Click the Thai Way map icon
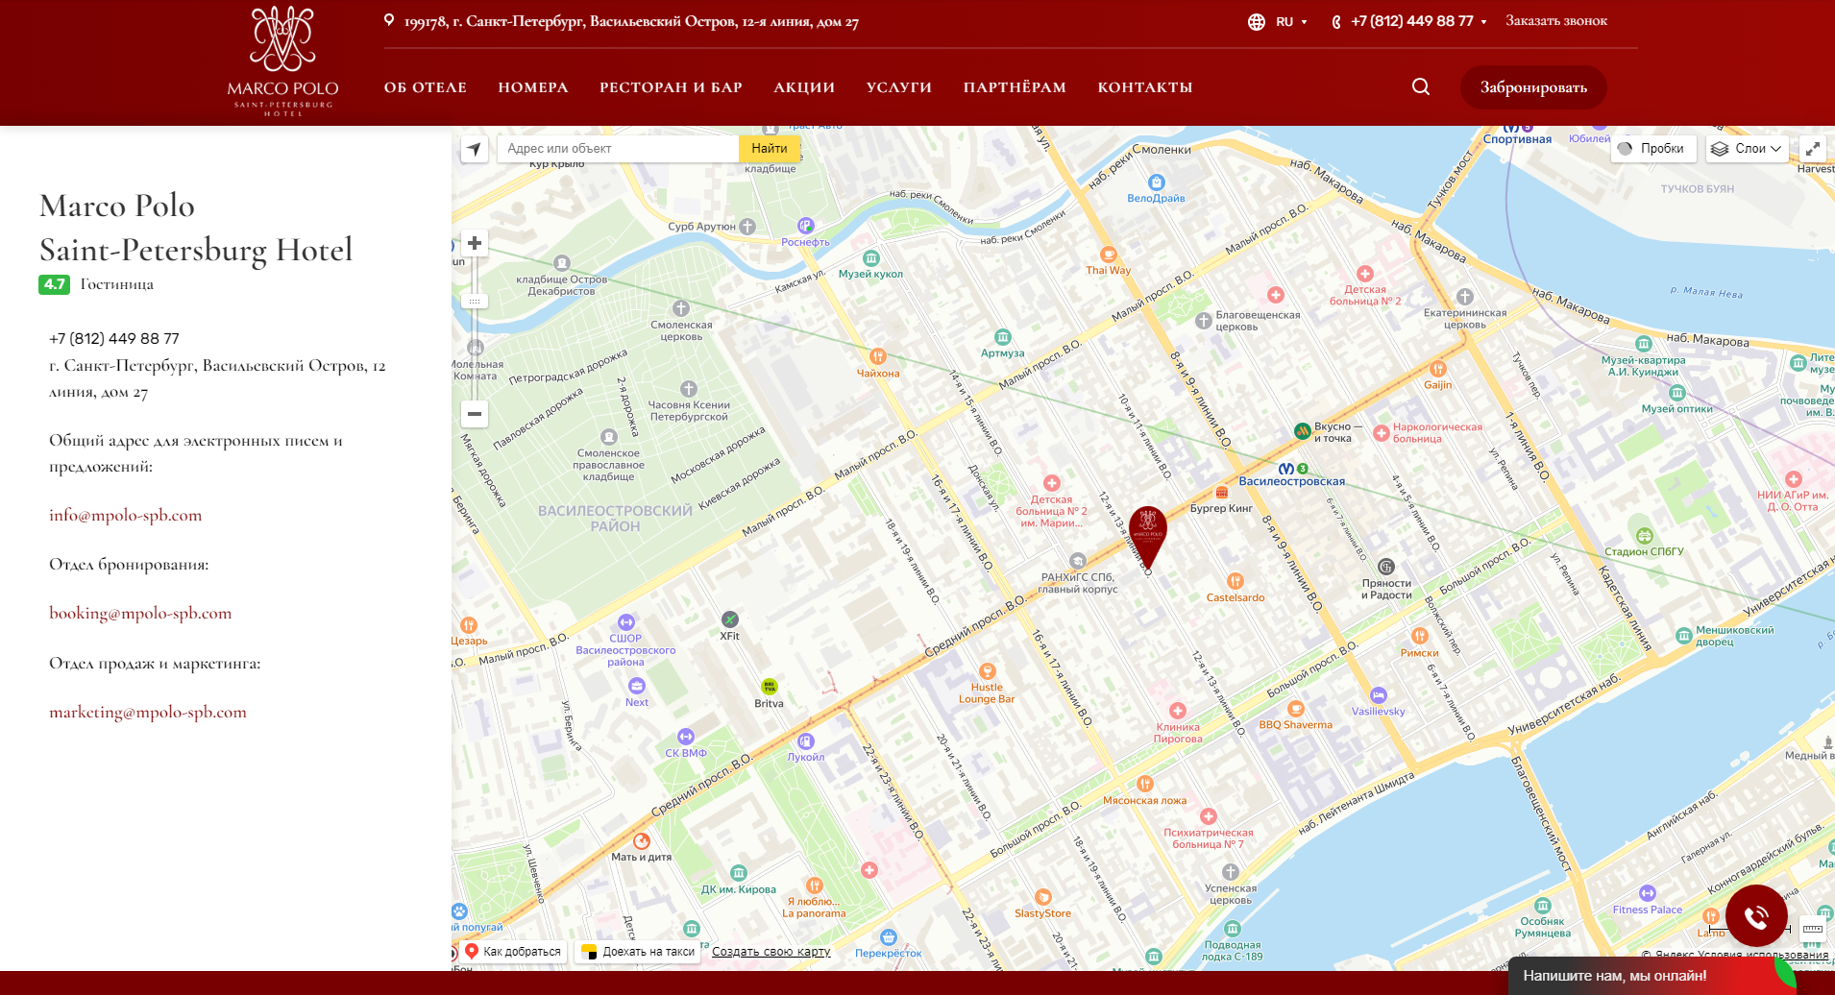Viewport: 1835px width, 995px height. click(1108, 255)
